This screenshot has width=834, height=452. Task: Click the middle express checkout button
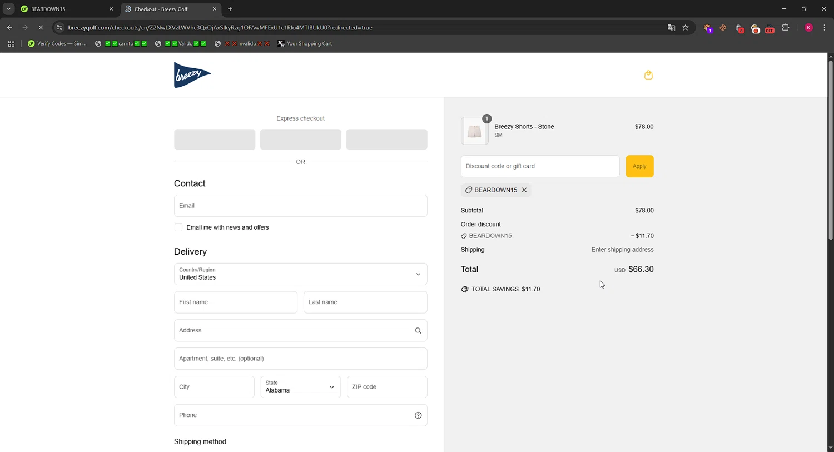pos(300,140)
